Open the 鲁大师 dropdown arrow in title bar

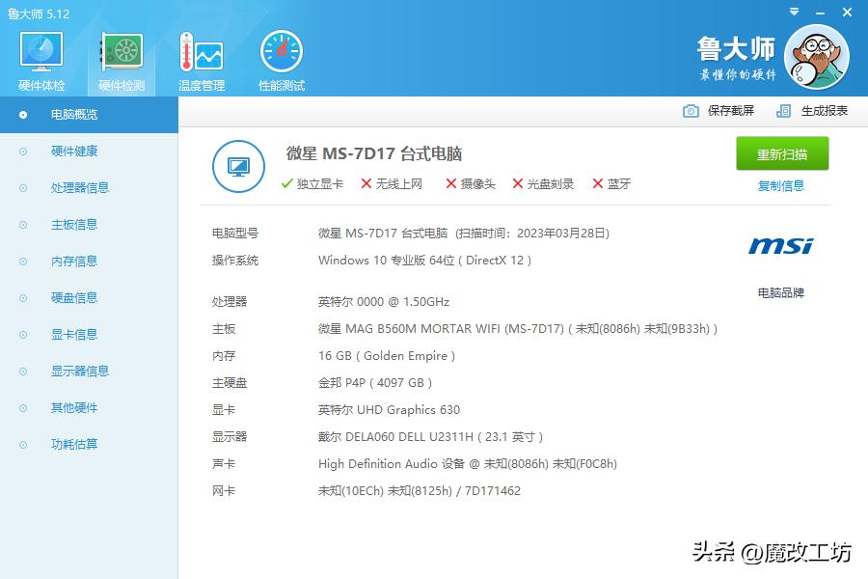[x=793, y=13]
